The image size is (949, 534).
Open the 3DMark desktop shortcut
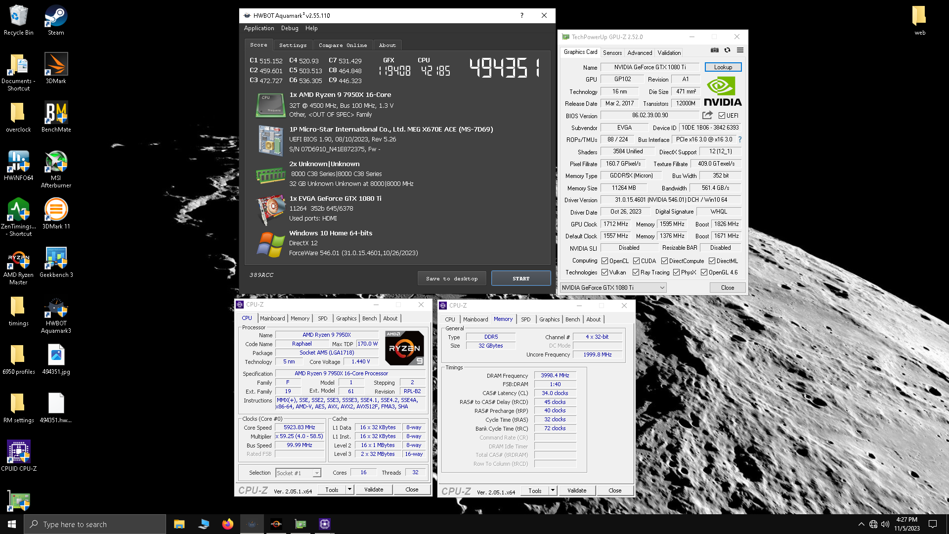click(x=56, y=68)
